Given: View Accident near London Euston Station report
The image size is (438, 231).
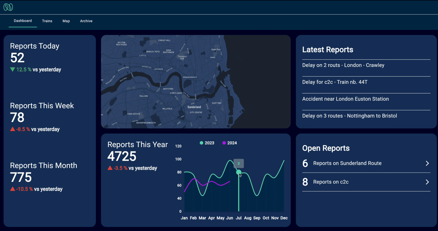Looking at the screenshot, I should click(x=345, y=99).
